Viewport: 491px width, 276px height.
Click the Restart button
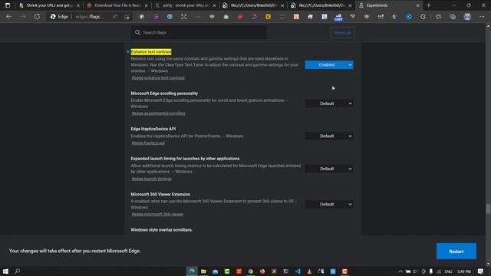[x=456, y=251]
